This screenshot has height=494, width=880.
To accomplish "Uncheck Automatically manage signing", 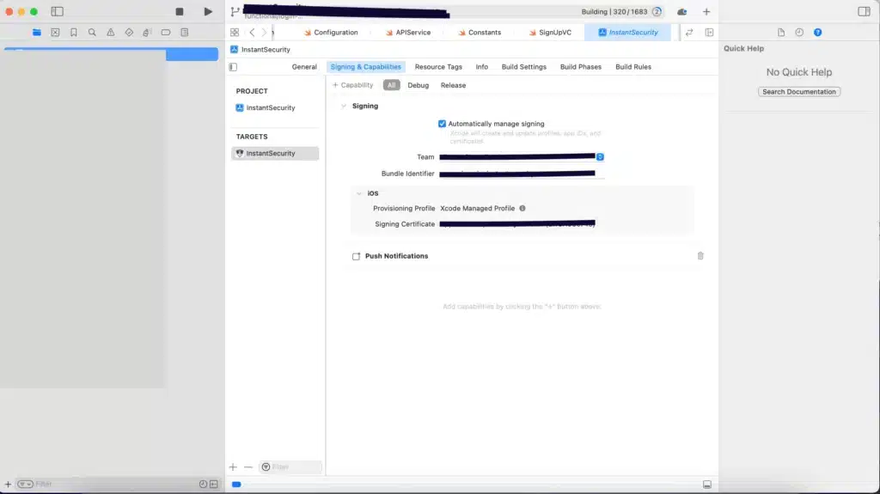I will tap(443, 124).
